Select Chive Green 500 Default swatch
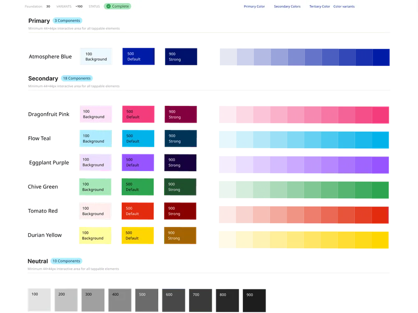Viewport: 418px width, 313px height. pyautogui.click(x=137, y=187)
